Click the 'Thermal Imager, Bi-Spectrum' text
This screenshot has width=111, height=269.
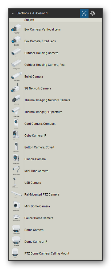coord(43,112)
